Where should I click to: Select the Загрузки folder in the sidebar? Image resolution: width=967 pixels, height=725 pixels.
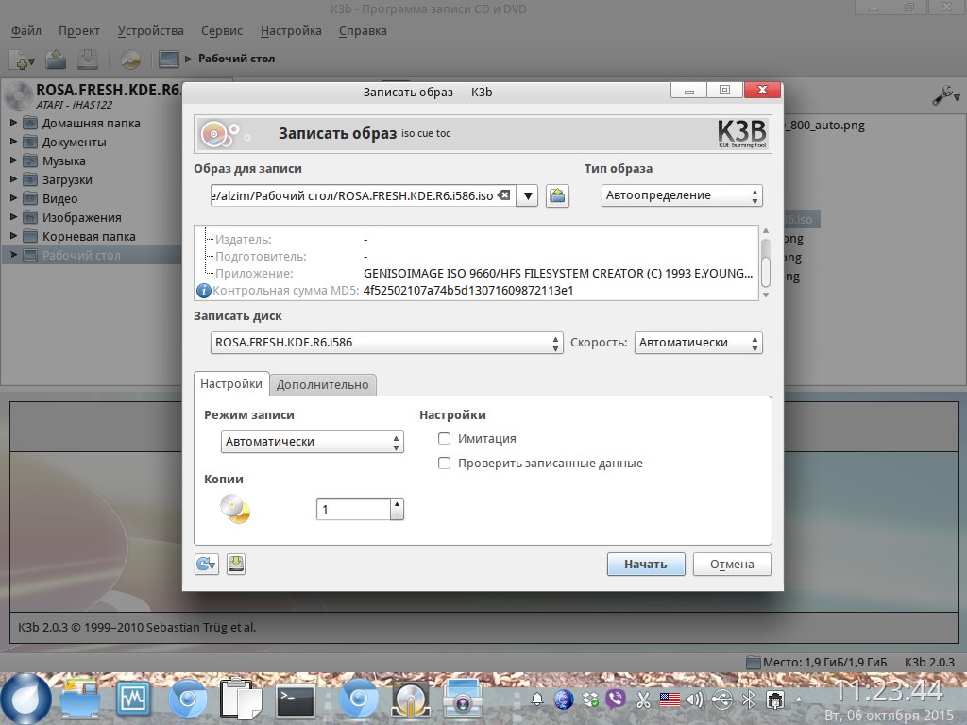pyautogui.click(x=67, y=180)
